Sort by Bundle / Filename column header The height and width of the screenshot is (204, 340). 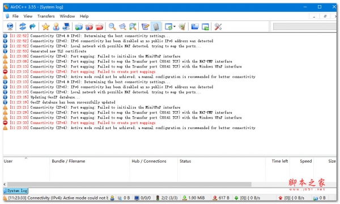[x=90, y=161]
